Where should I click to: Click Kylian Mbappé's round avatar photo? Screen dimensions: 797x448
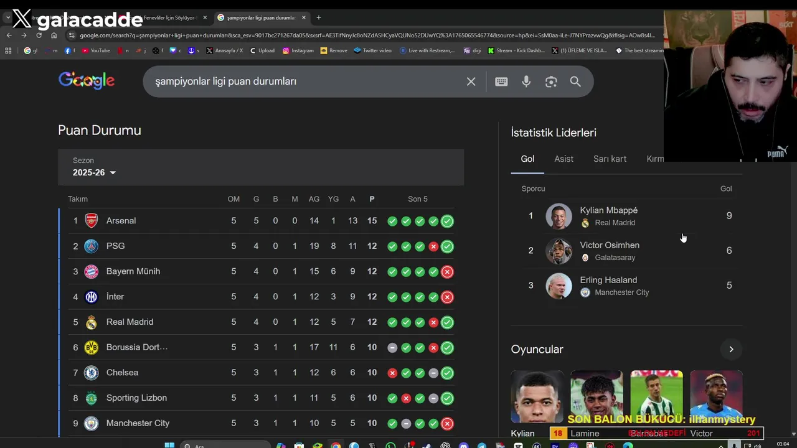point(559,217)
